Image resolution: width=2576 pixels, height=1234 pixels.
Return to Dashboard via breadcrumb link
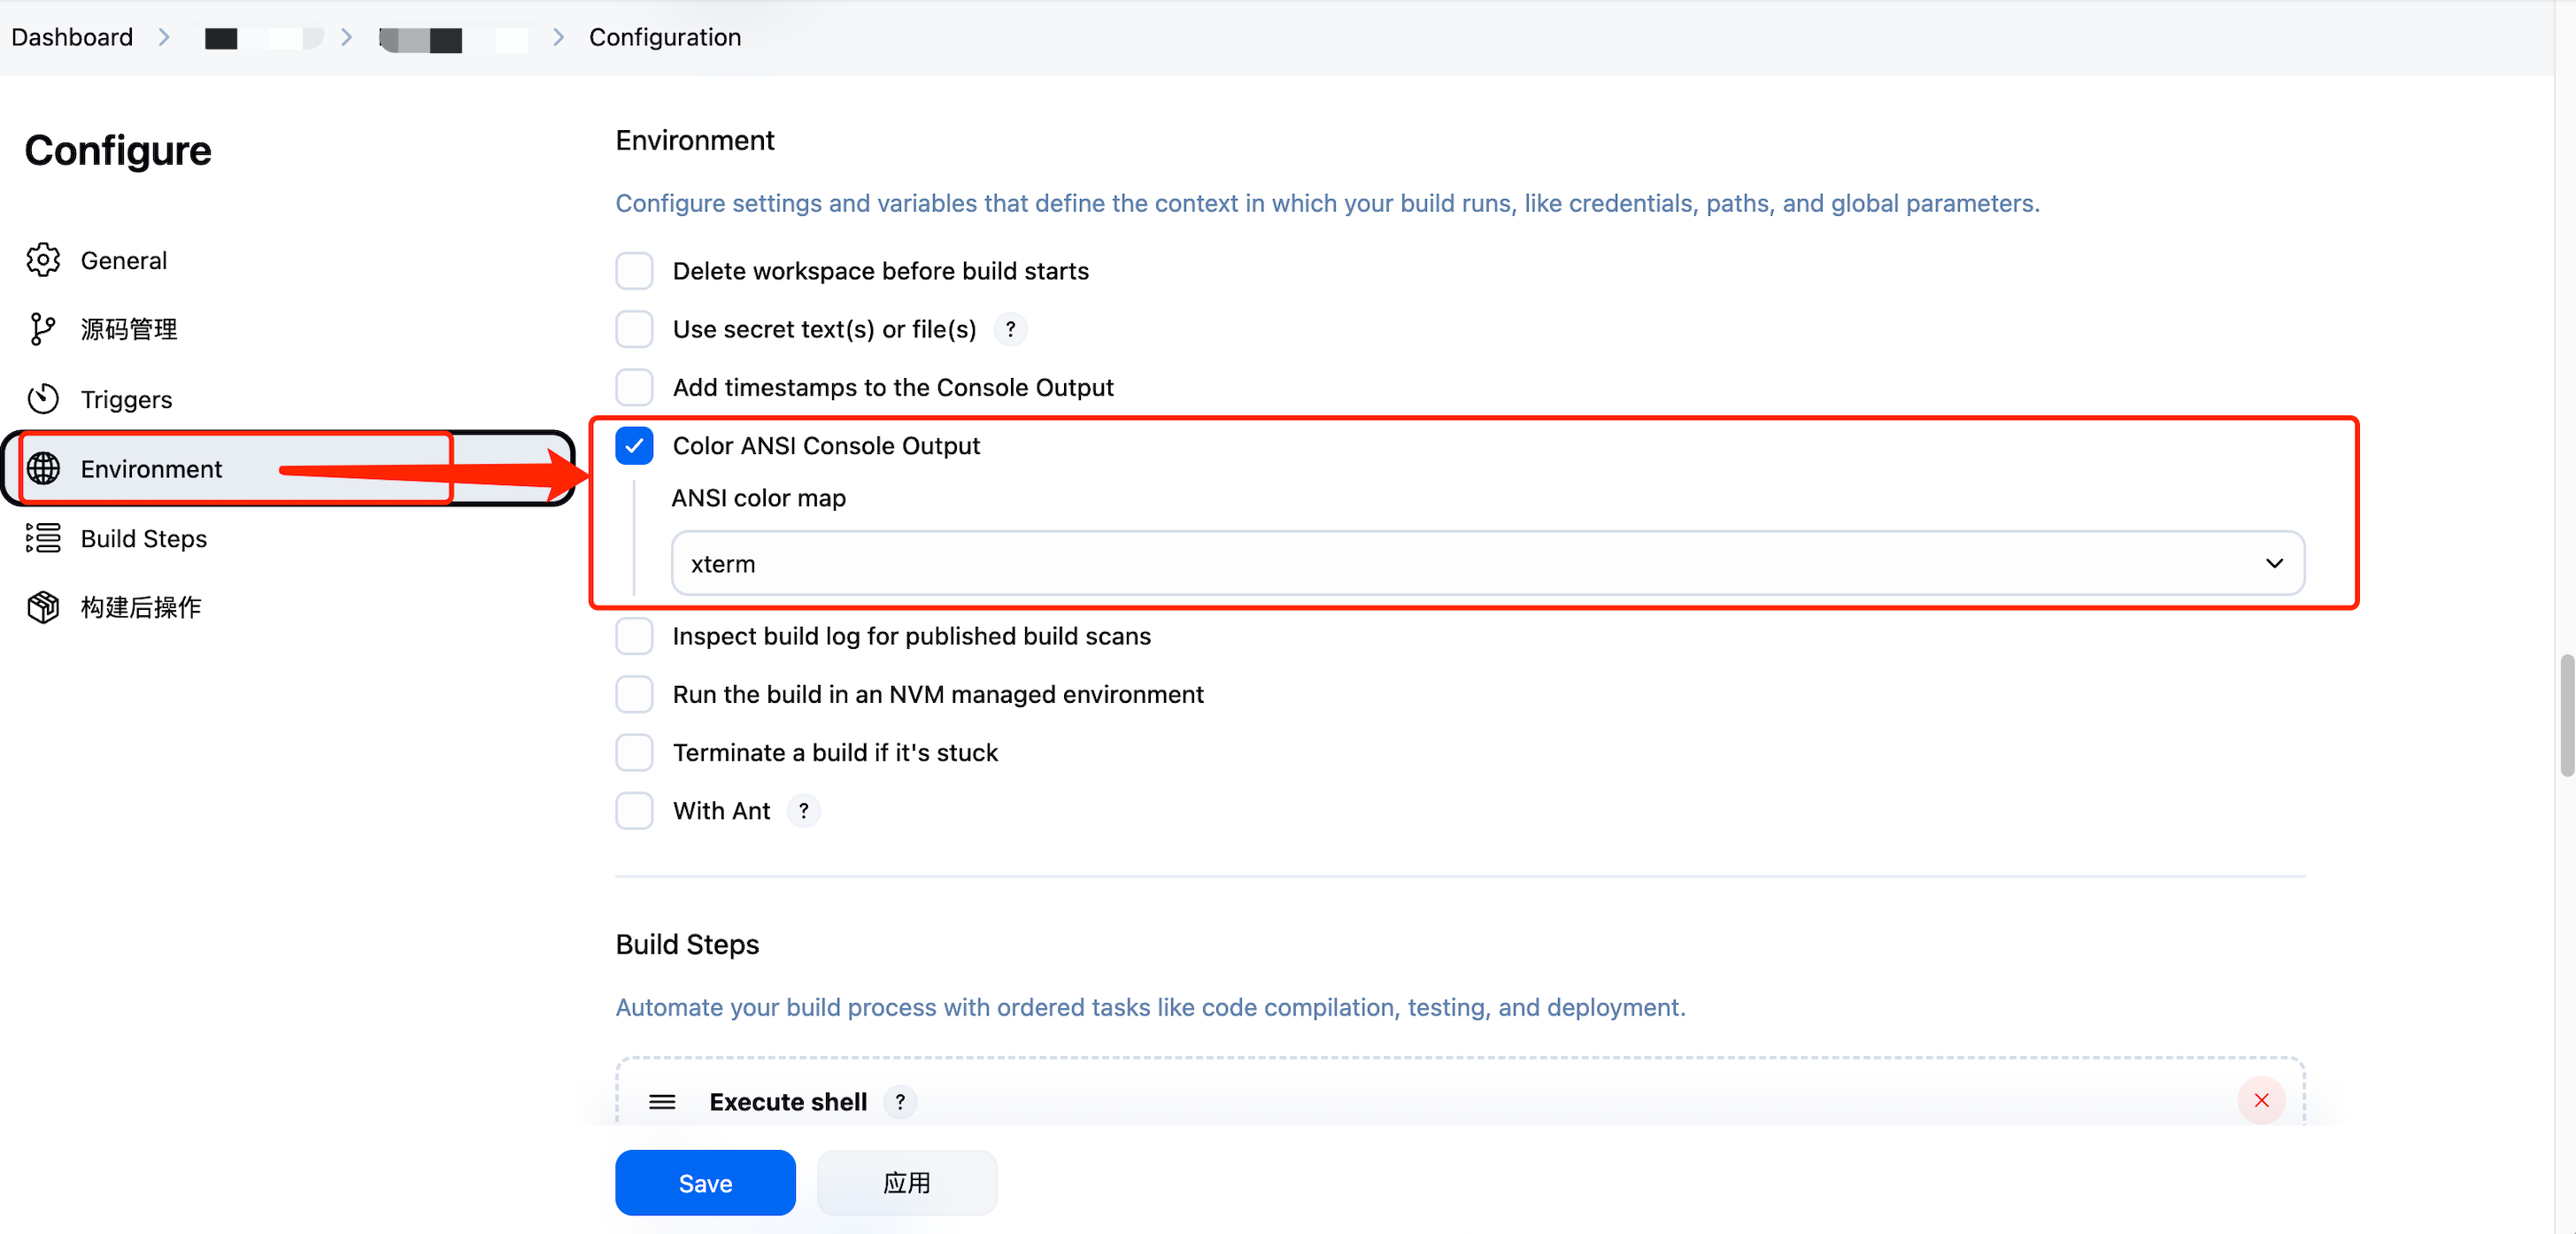point(71,37)
